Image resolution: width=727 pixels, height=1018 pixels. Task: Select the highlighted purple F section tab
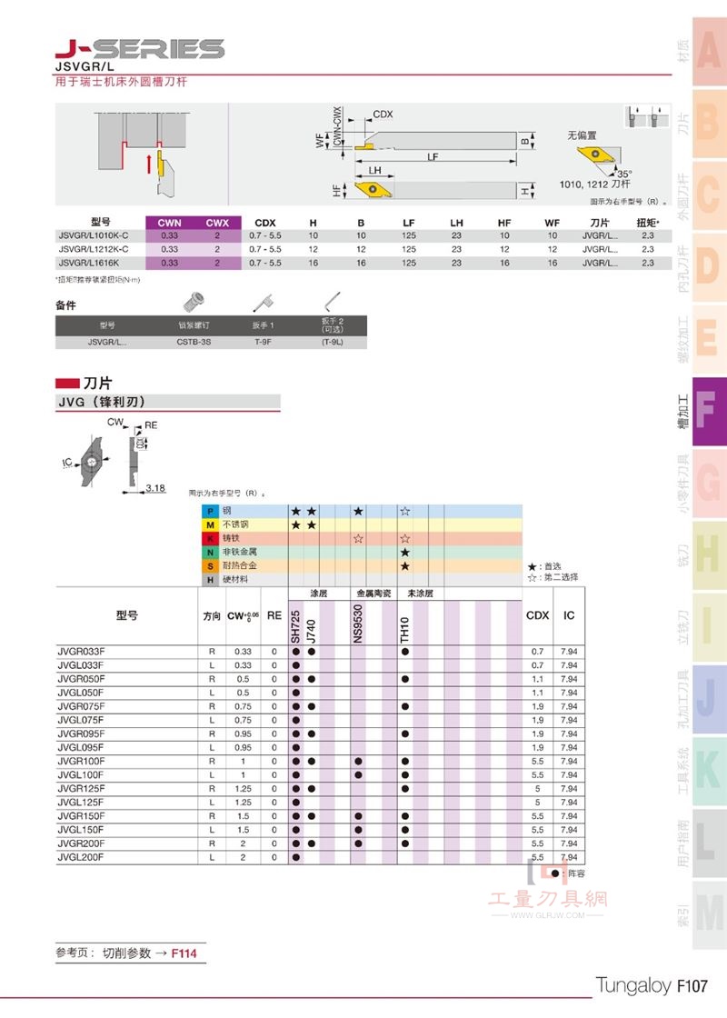pyautogui.click(x=709, y=412)
